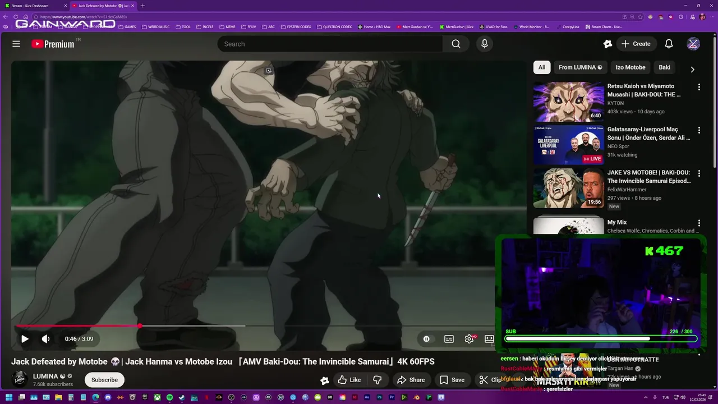Open the CreepyLink bookmark
718x404 pixels.
click(x=568, y=27)
